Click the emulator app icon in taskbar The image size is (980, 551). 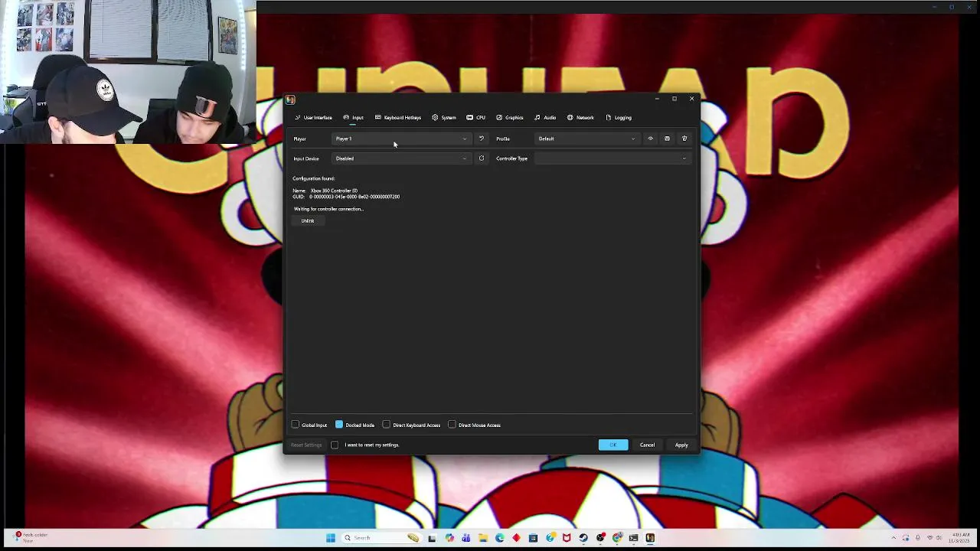pyautogui.click(x=650, y=538)
